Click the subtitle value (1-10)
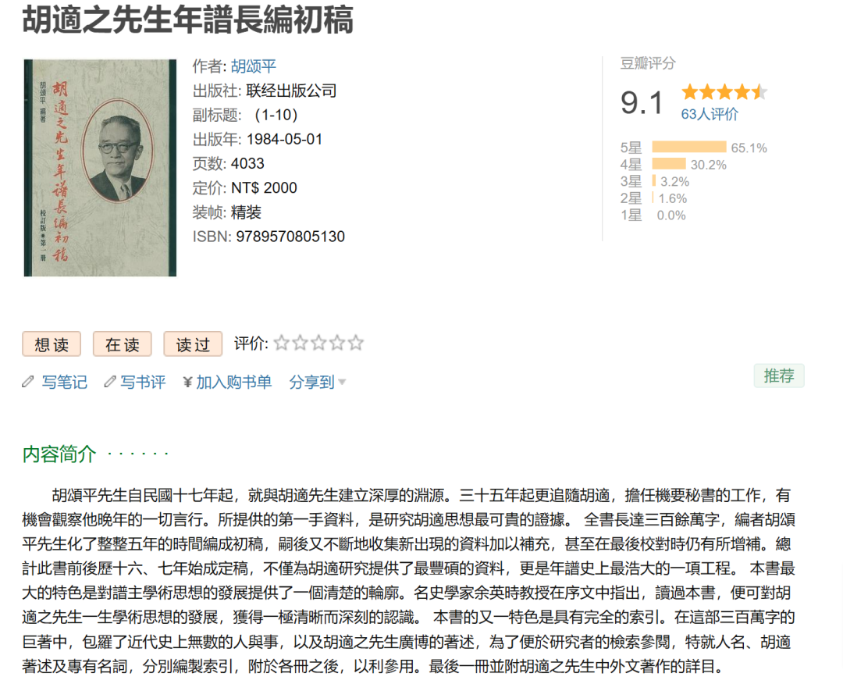 pos(276,115)
